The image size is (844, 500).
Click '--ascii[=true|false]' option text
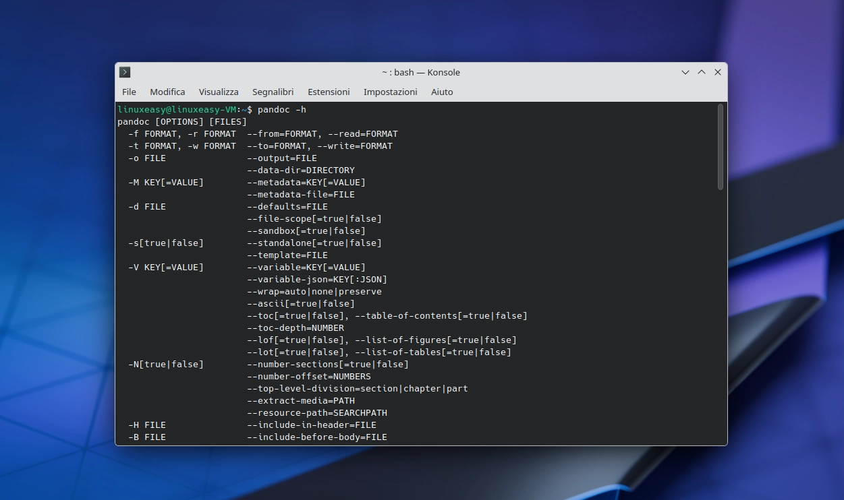pyautogui.click(x=301, y=303)
